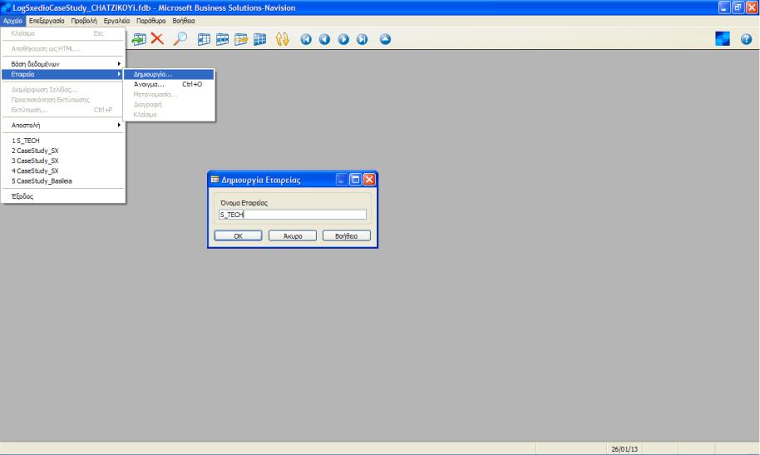Choose Δημιουργία... in the submenu

pos(169,74)
